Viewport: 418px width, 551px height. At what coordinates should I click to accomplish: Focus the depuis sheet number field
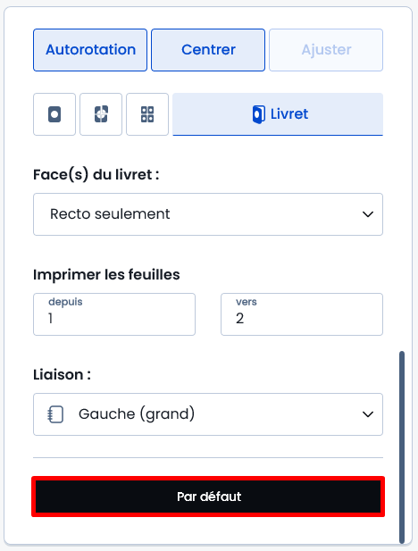click(114, 314)
